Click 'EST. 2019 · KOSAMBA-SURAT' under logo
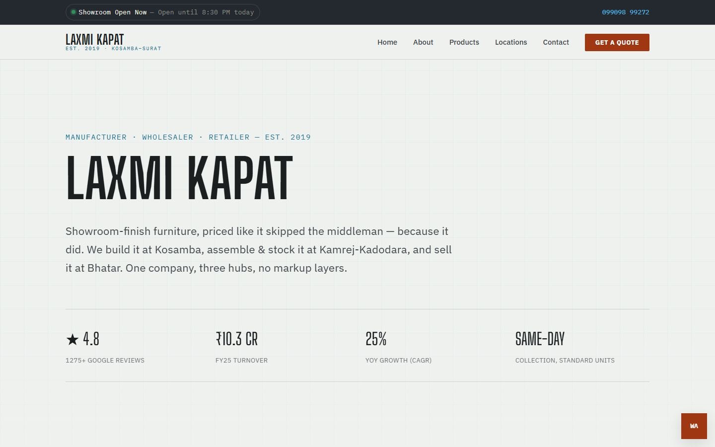The height and width of the screenshot is (447, 715). tap(113, 49)
